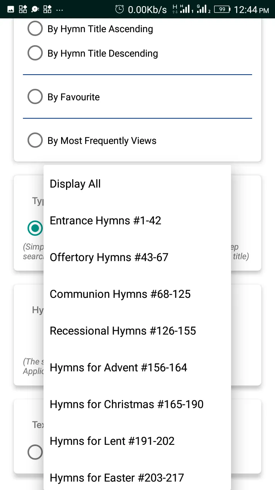Choose the By Favourite sort option
This screenshot has width=275, height=490.
[64, 97]
